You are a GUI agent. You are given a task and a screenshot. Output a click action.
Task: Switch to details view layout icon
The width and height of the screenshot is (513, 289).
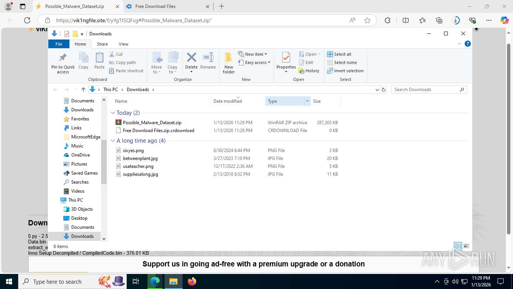(x=458, y=246)
